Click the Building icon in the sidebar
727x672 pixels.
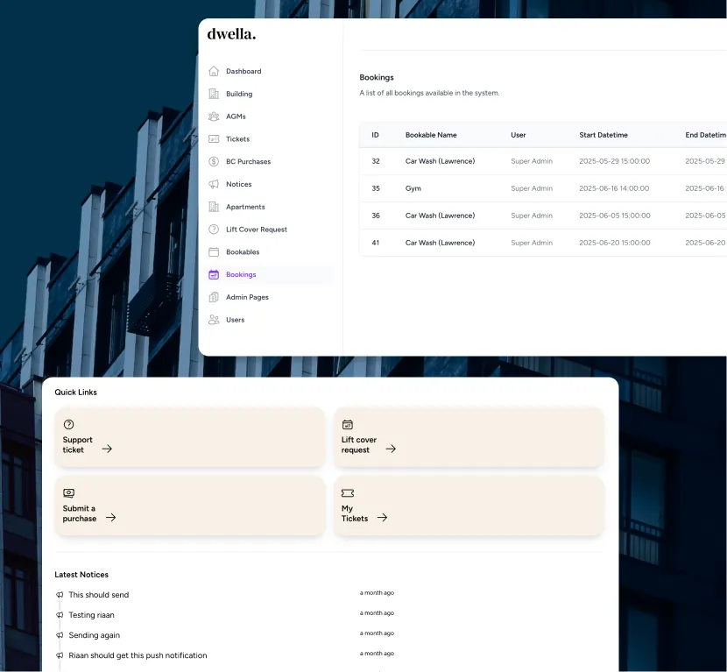(213, 94)
